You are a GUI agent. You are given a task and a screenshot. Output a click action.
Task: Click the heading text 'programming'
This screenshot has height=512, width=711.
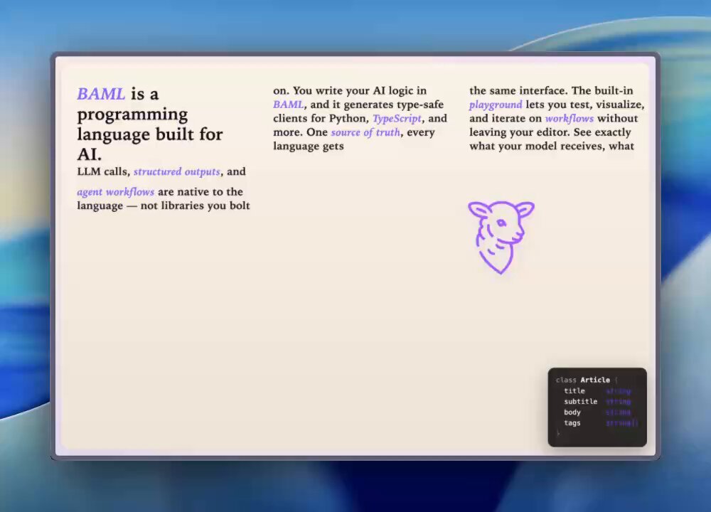tap(132, 114)
